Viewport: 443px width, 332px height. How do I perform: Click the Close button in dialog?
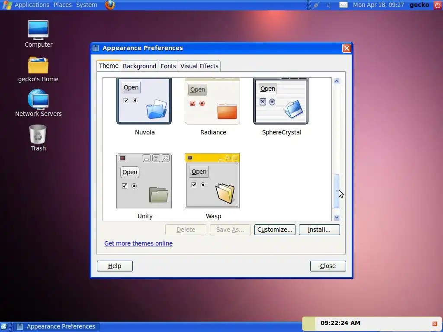click(328, 266)
